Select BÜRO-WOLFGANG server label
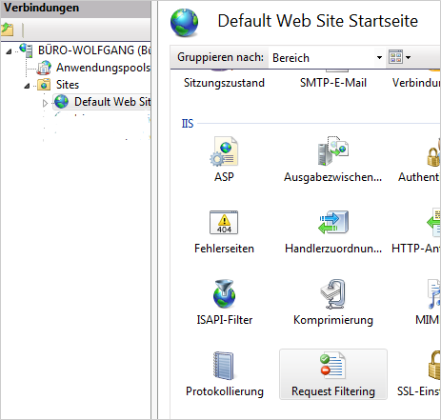 [94, 50]
